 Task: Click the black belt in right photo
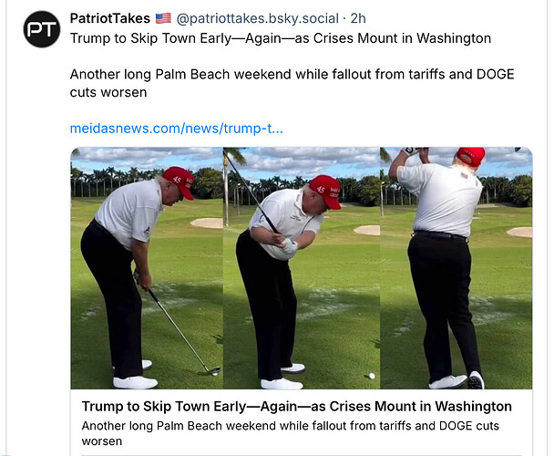coord(440,235)
